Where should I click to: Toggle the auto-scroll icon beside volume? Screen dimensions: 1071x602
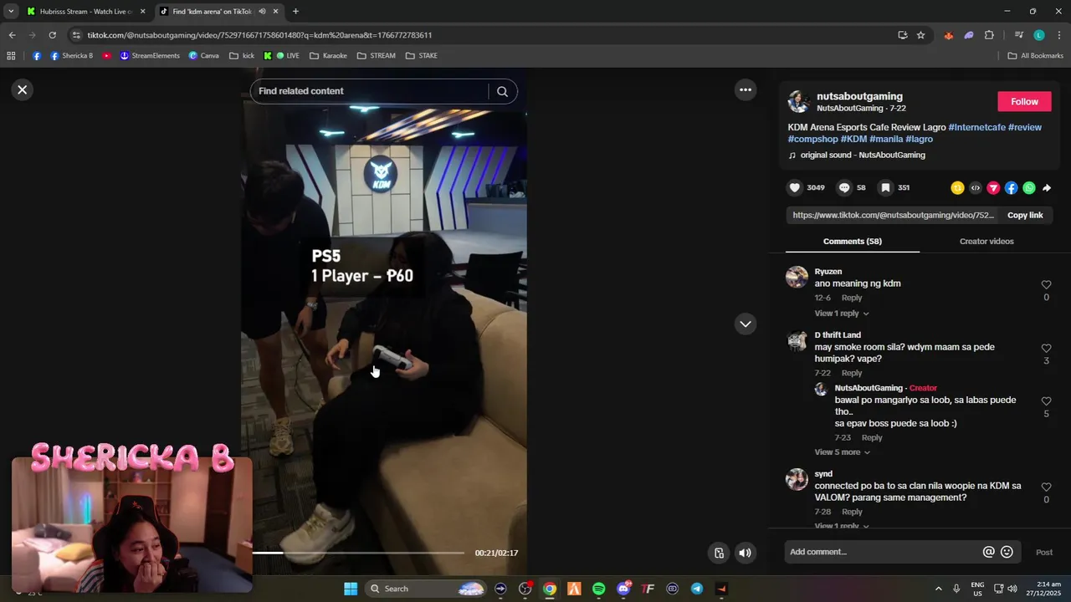(719, 553)
